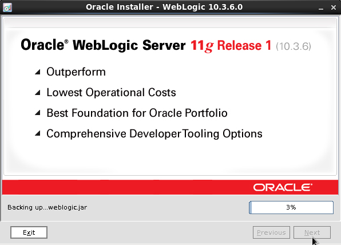Click the triangle bullet beside Best Foundation
Viewport: 341px width, 245px height.
coord(38,113)
